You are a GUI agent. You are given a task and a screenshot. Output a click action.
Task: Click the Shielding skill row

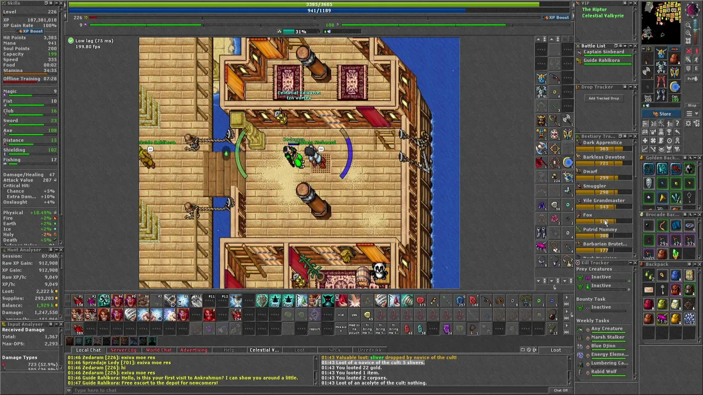[x=30, y=152]
